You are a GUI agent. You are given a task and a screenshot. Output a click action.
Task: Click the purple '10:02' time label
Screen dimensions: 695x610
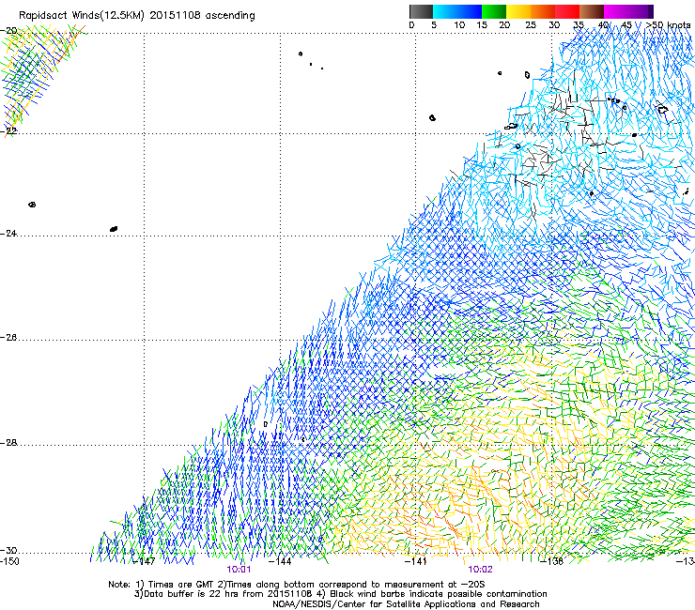tap(481, 570)
